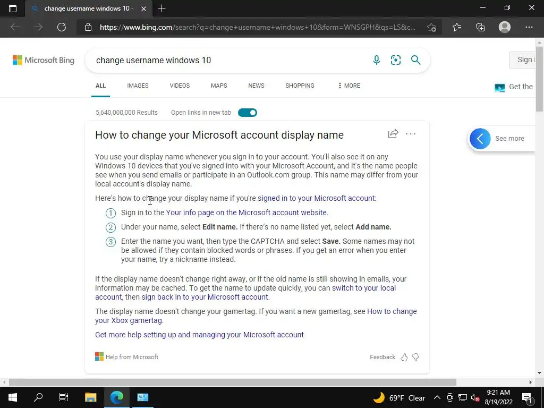This screenshot has height=408, width=544.
Task: Go to Microsoft Bing home logo
Action: 44,60
